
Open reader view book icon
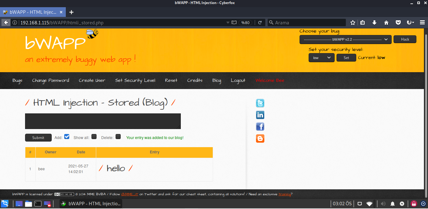(x=234, y=22)
